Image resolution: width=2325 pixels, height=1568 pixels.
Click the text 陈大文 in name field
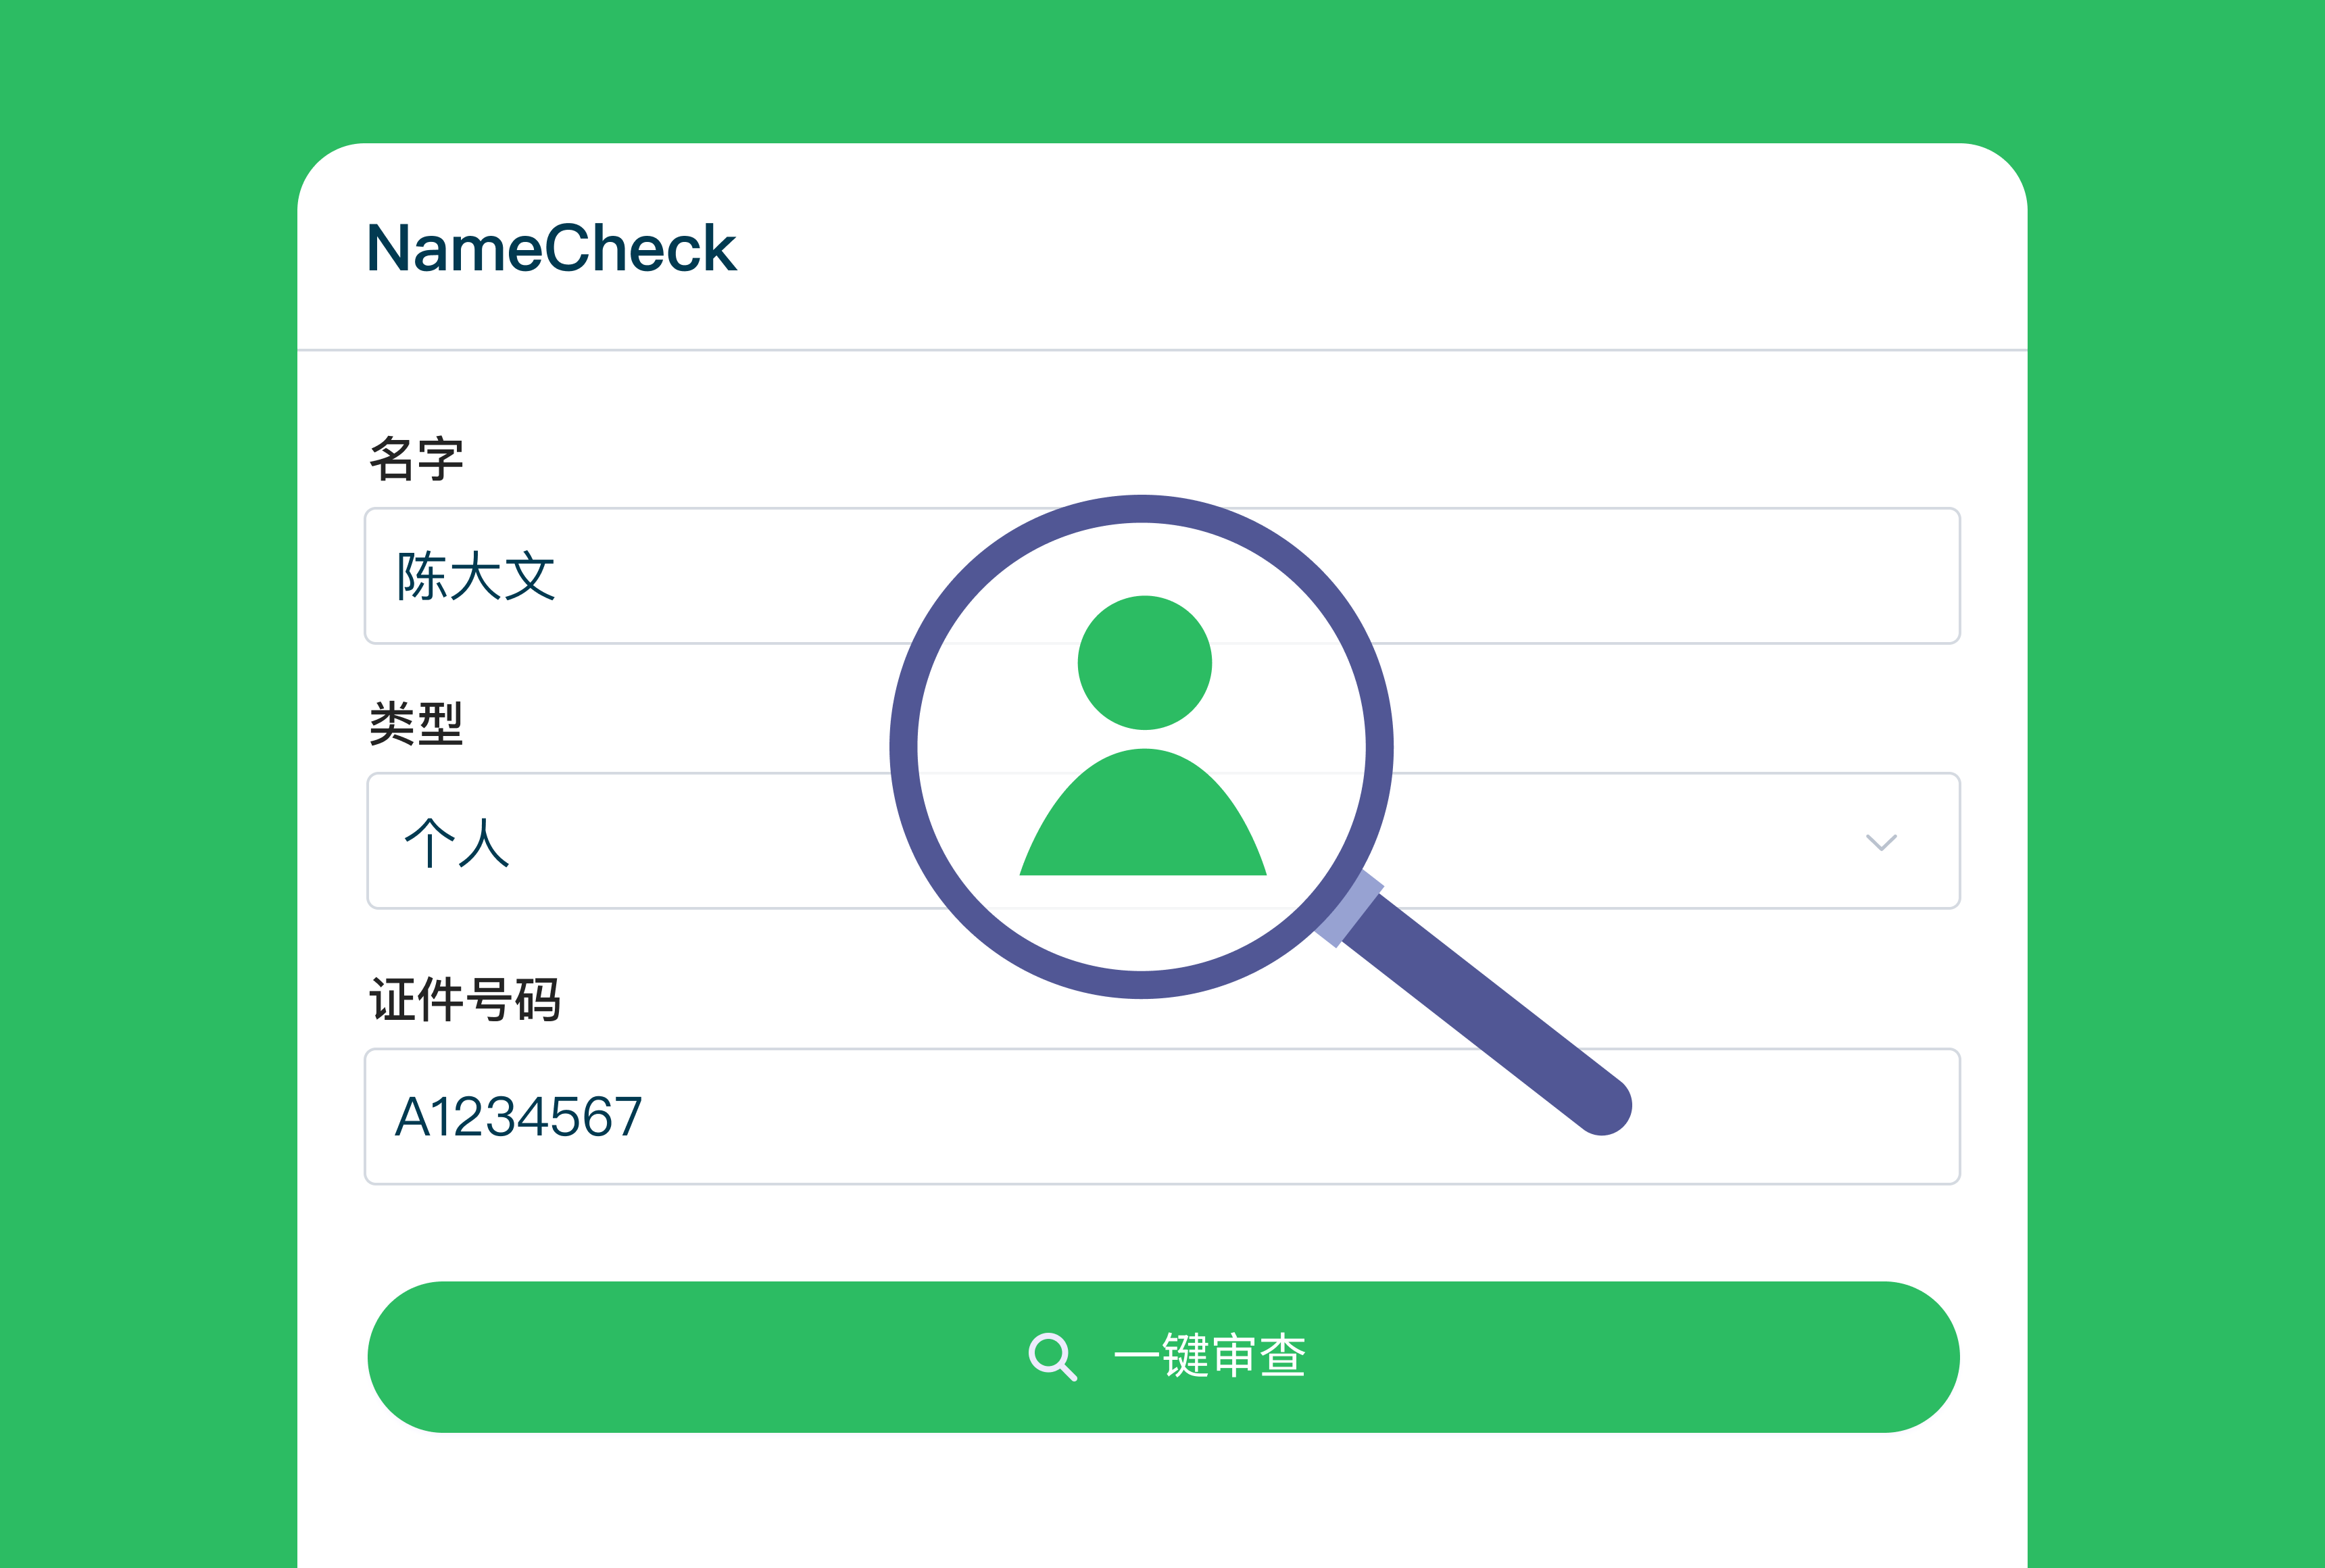pyautogui.click(x=476, y=576)
